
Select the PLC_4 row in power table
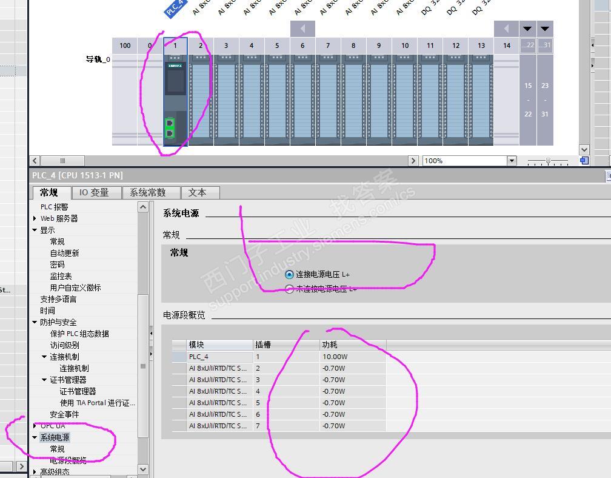point(279,357)
